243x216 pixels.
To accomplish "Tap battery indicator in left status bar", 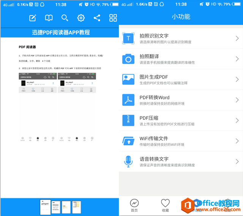I will (114, 4).
